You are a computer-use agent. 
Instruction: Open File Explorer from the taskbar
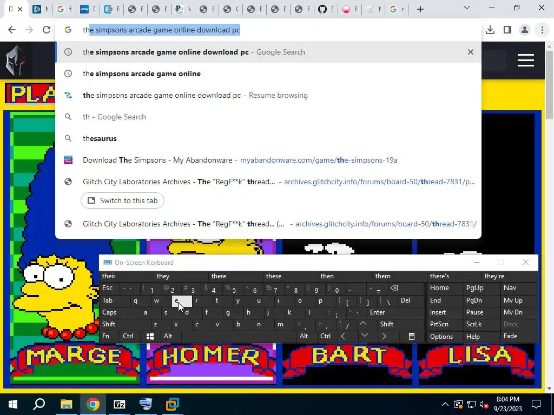(x=66, y=404)
